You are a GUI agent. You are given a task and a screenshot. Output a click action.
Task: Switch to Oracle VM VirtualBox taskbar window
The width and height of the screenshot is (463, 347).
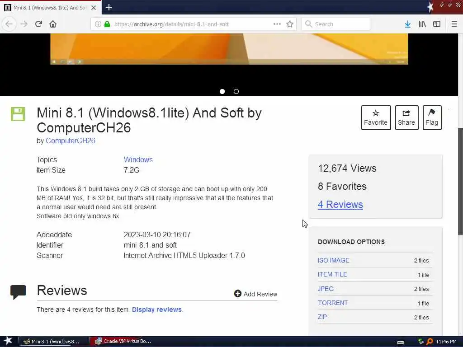pyautogui.click(x=123, y=342)
